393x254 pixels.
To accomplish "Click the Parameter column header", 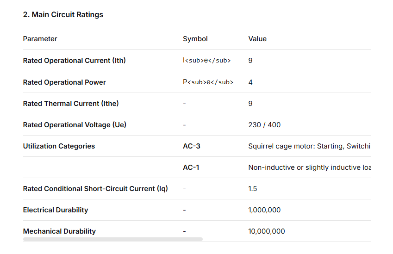I will pos(40,39).
